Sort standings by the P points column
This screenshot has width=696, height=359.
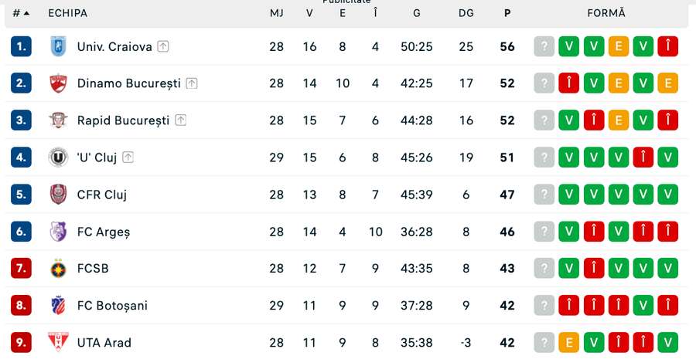[507, 13]
